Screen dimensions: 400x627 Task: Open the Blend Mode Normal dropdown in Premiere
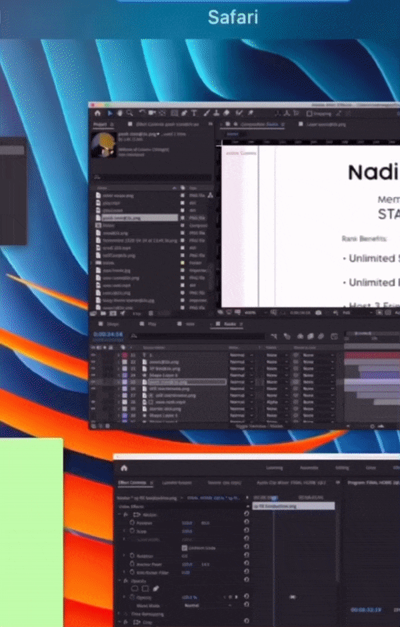pyautogui.click(x=207, y=606)
